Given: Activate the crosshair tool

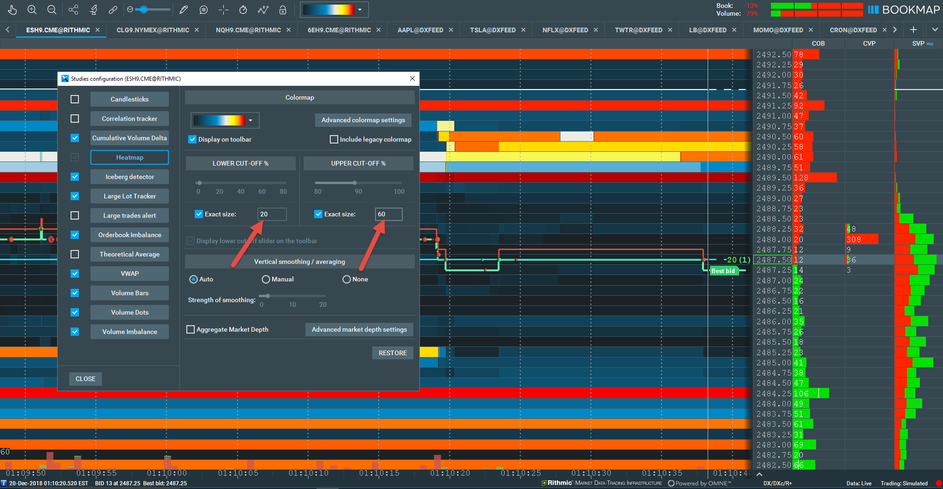Looking at the screenshot, I should [223, 10].
